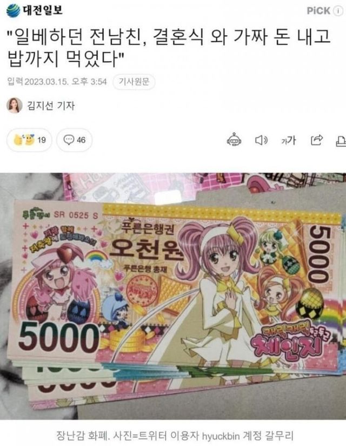The height and width of the screenshot is (446, 346).
Task: Click reporter 김지선's profile photo
Action: click(15, 105)
